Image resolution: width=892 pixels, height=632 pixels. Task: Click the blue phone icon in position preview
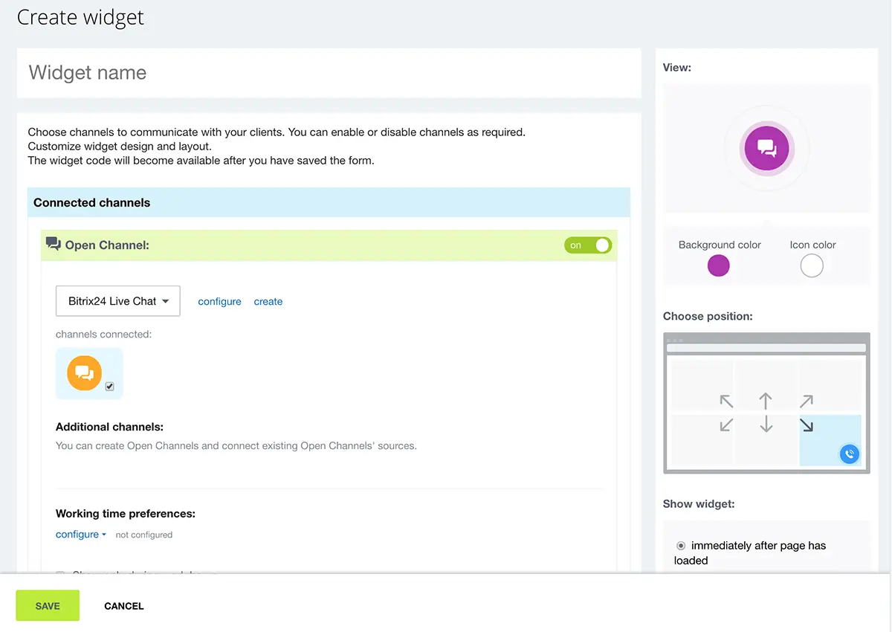tap(849, 454)
